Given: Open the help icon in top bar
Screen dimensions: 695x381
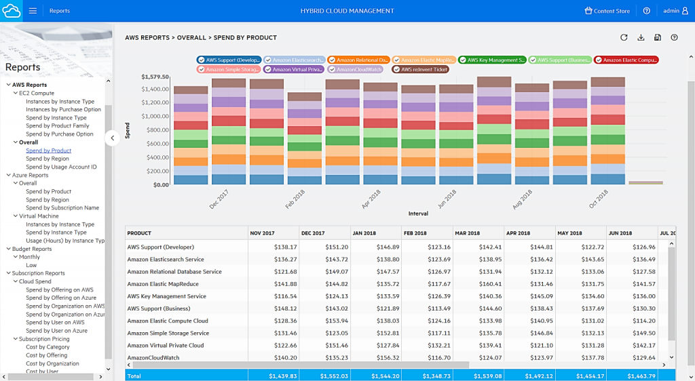Looking at the screenshot, I should click(646, 11).
